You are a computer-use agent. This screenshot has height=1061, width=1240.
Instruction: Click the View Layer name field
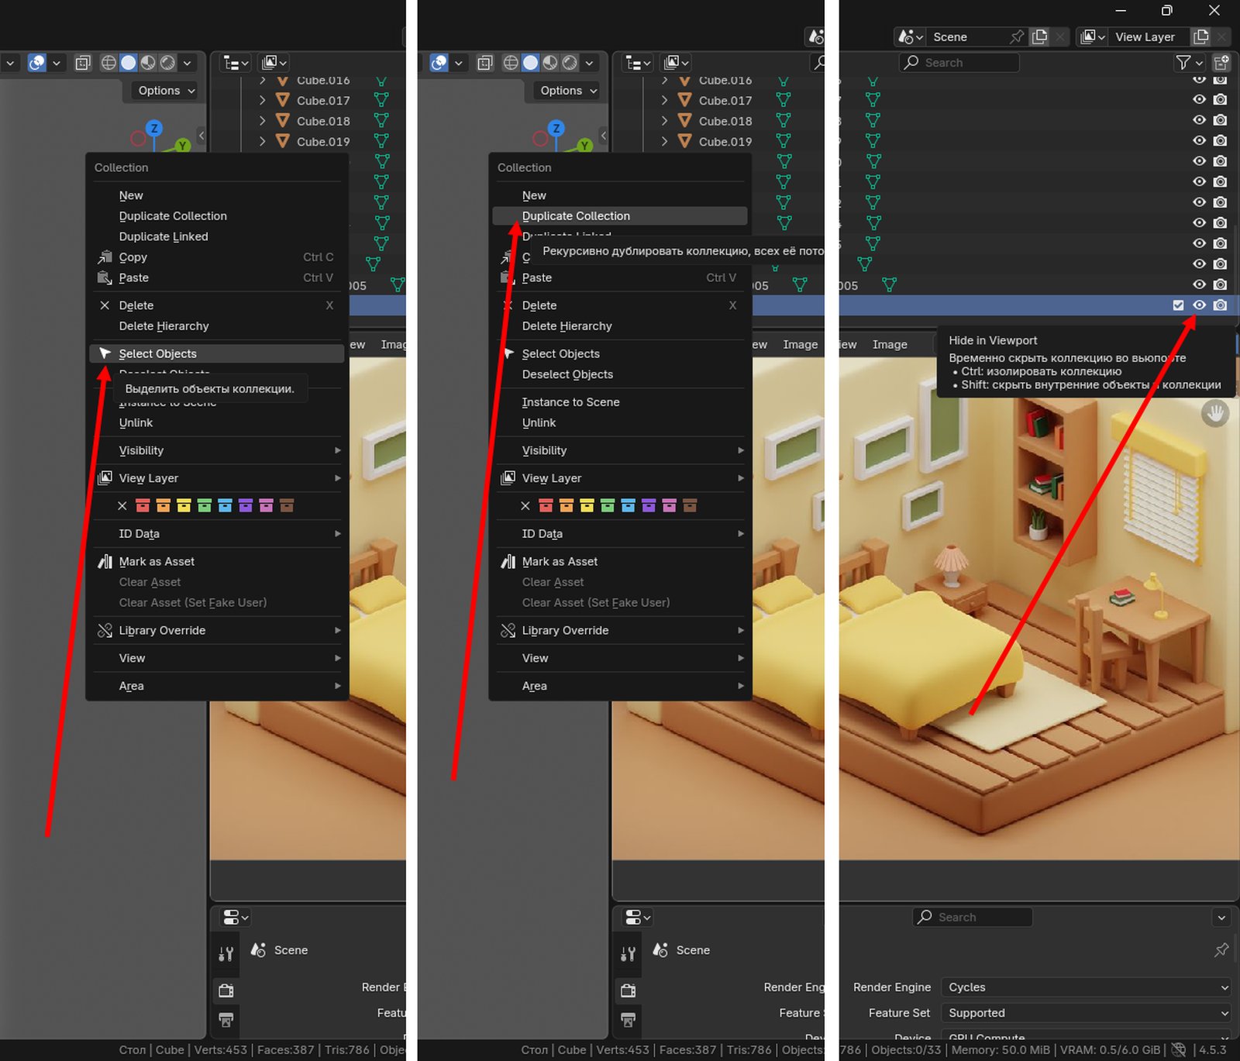[1145, 36]
